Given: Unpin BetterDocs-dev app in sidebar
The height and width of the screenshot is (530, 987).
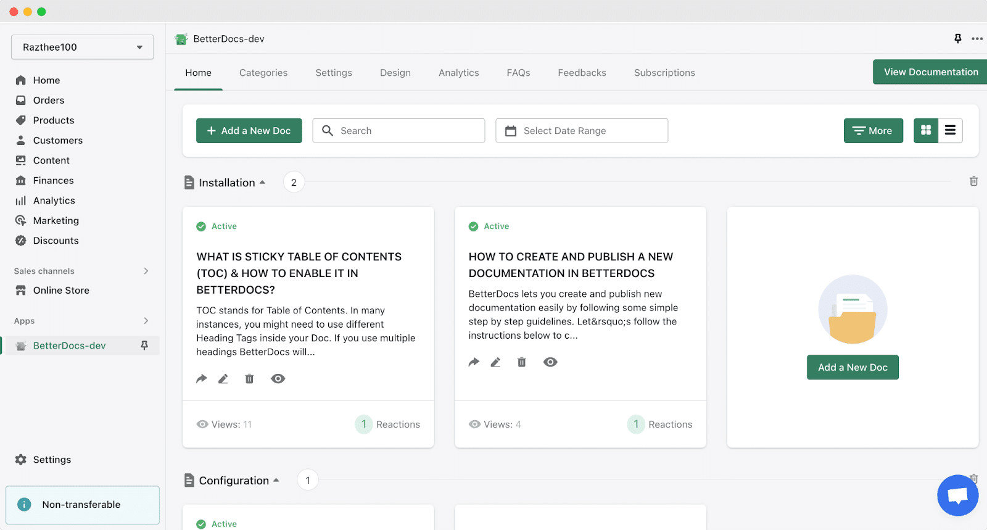Looking at the screenshot, I should (x=144, y=346).
